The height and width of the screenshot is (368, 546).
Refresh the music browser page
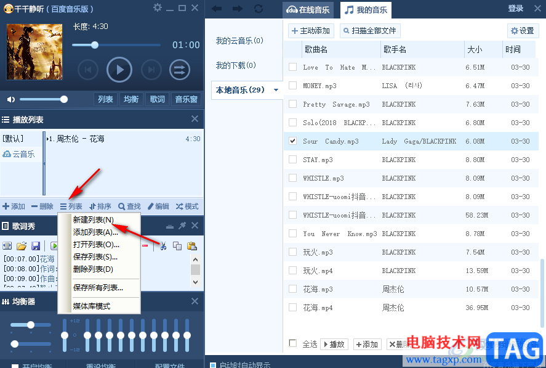(259, 9)
